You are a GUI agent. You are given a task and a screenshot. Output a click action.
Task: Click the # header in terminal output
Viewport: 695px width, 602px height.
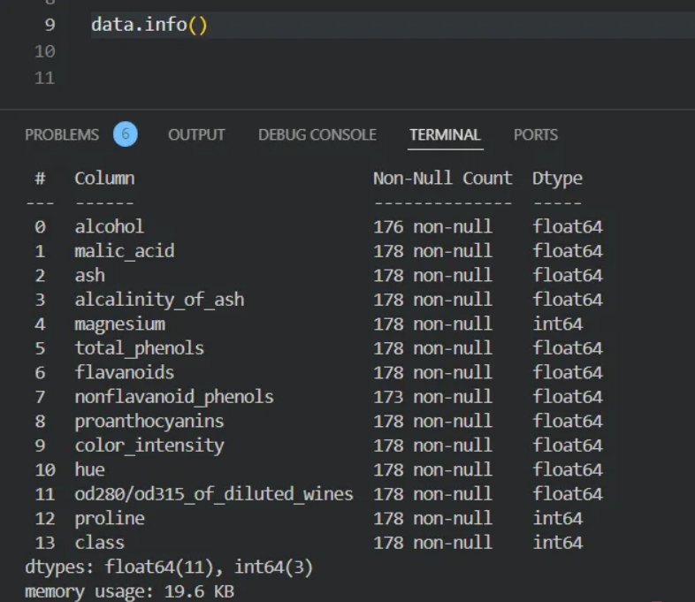[40, 179]
